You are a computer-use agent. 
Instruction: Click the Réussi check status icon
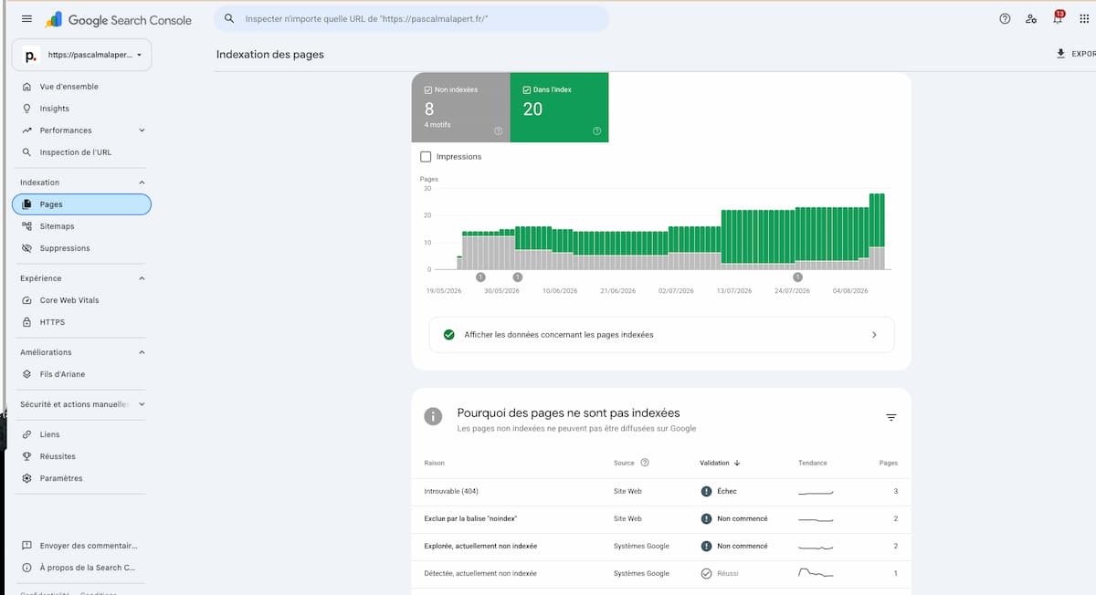click(x=706, y=573)
